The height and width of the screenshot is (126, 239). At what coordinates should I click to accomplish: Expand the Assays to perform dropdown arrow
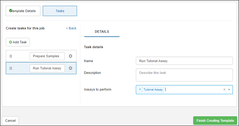229,90
